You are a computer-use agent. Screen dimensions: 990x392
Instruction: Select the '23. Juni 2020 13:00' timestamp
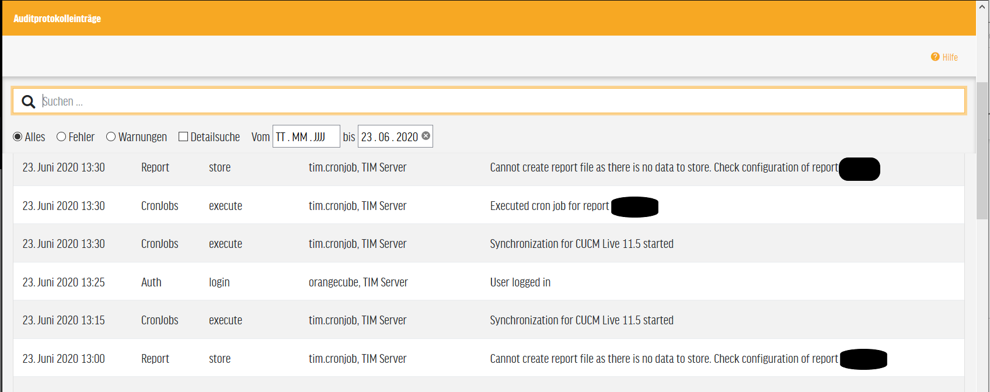pos(64,359)
